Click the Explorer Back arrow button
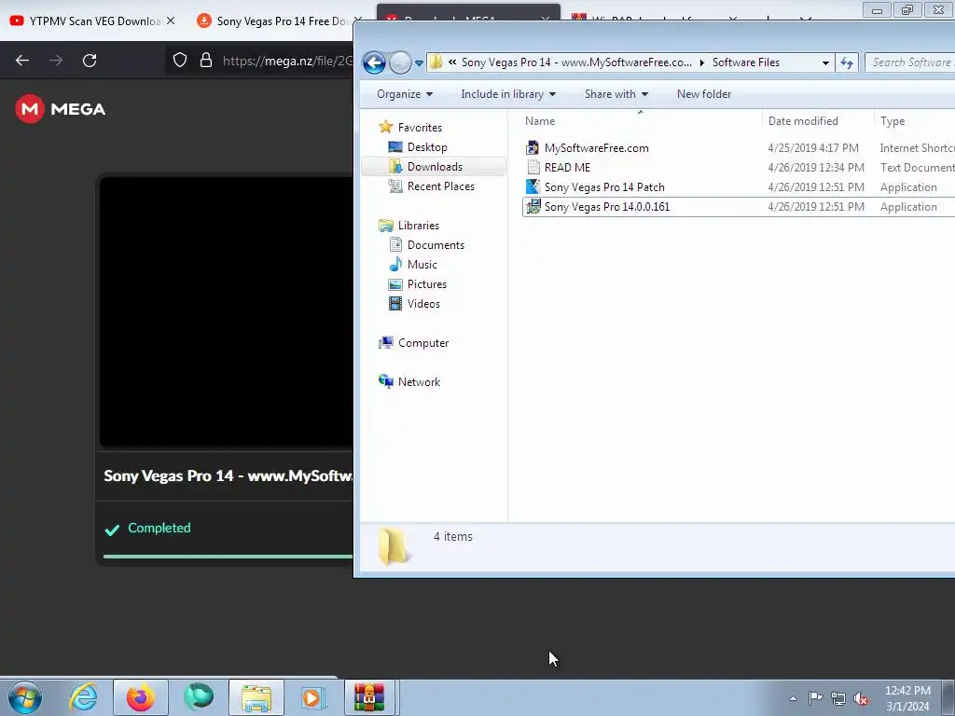 (374, 62)
